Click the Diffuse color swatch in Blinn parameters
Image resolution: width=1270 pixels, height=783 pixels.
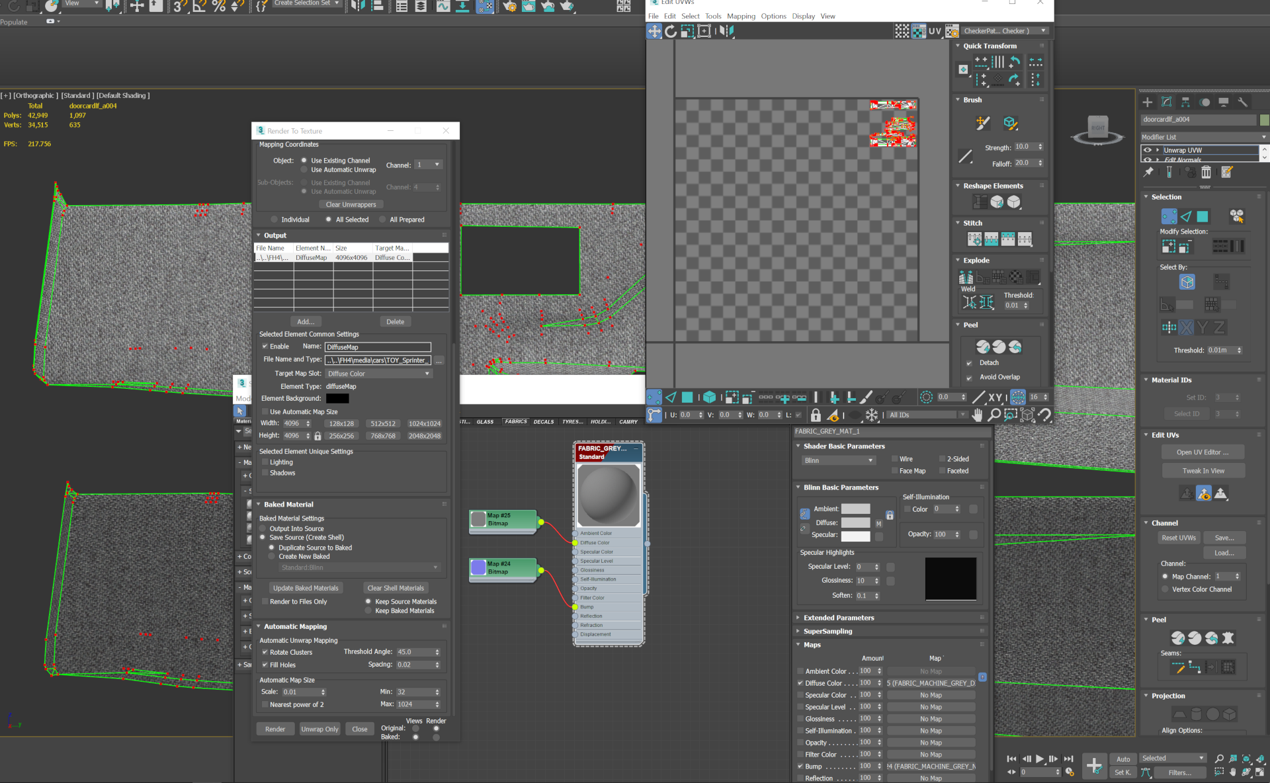point(855,522)
